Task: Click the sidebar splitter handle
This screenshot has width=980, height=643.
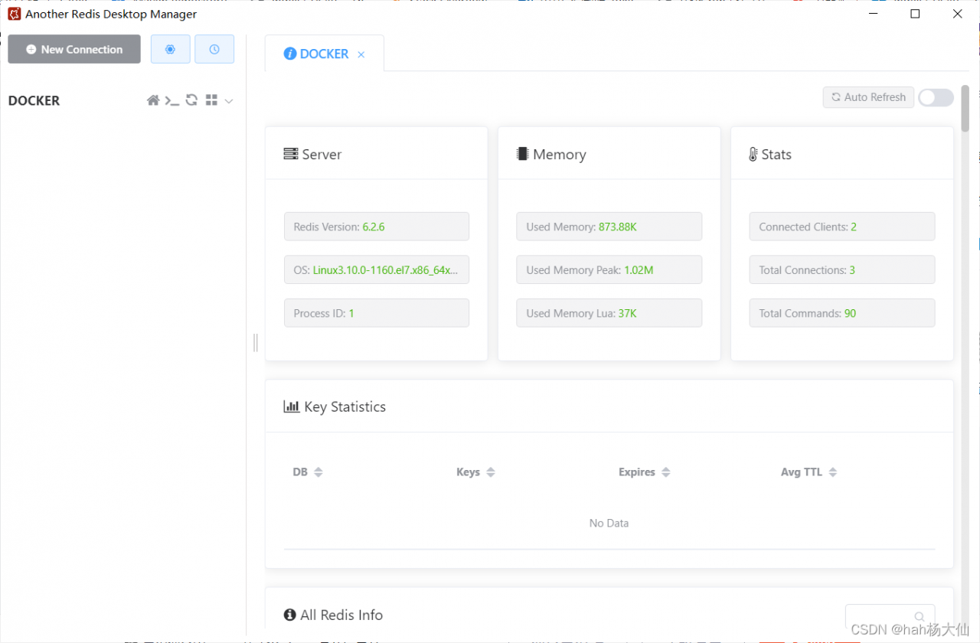Action: pos(256,342)
